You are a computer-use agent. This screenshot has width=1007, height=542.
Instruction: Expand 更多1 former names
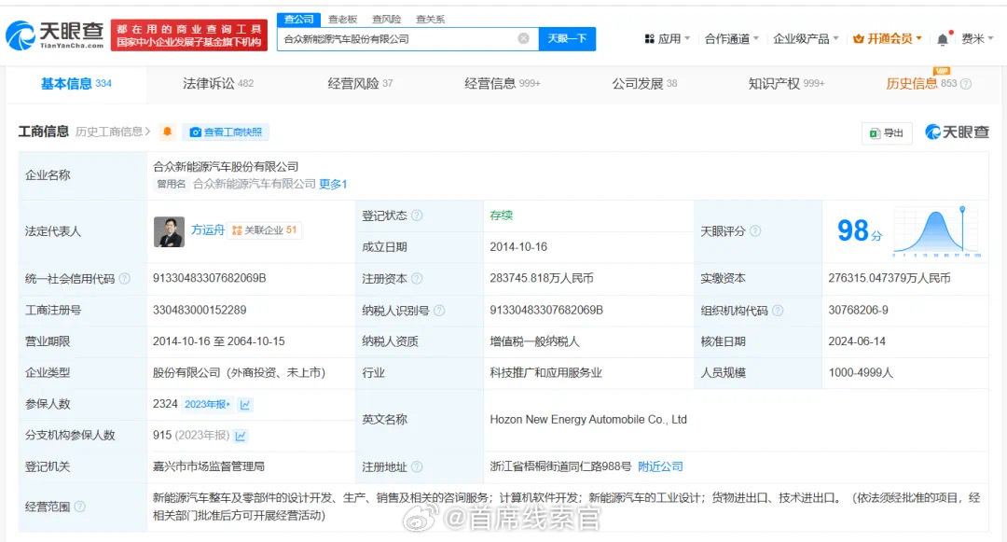pos(333,185)
